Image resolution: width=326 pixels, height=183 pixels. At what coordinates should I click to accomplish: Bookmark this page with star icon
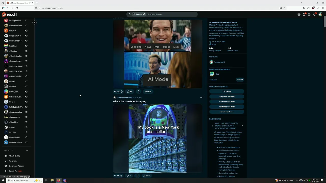(284, 8)
